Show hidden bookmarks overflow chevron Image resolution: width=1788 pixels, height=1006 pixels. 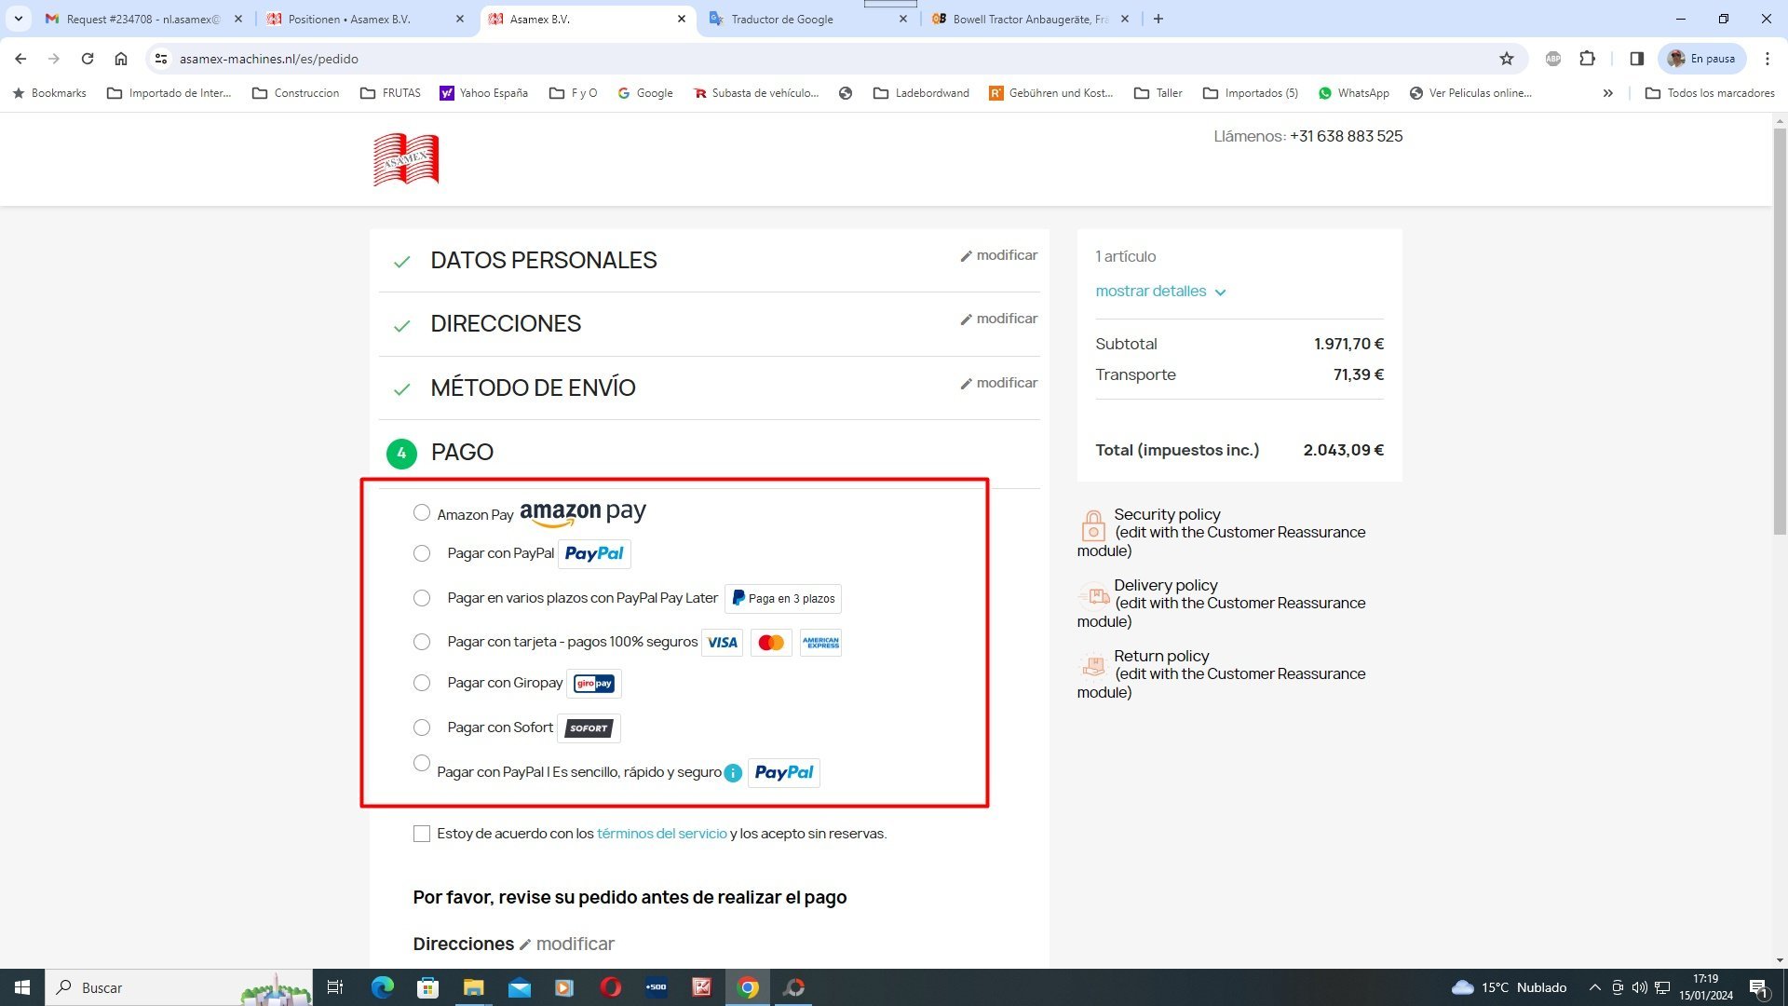tap(1607, 93)
